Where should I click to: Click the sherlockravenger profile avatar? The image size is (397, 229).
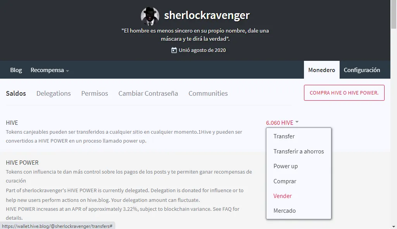150,16
